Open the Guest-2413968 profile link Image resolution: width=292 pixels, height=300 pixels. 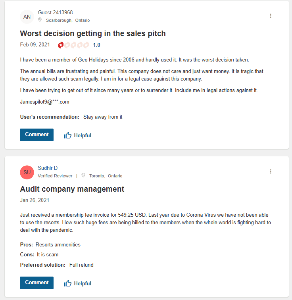coord(55,13)
